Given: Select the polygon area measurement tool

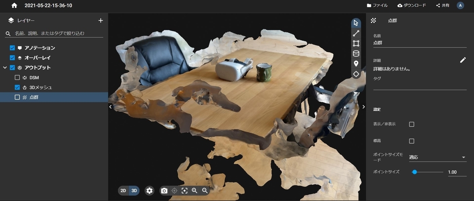Looking at the screenshot, I should (x=356, y=43).
